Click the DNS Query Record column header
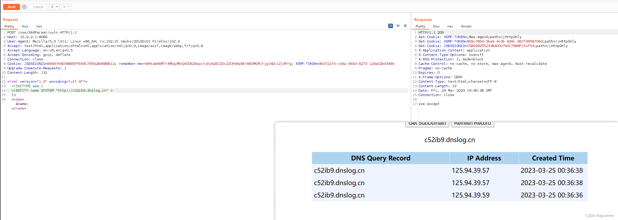This screenshot has height=220, width=618. point(381,158)
